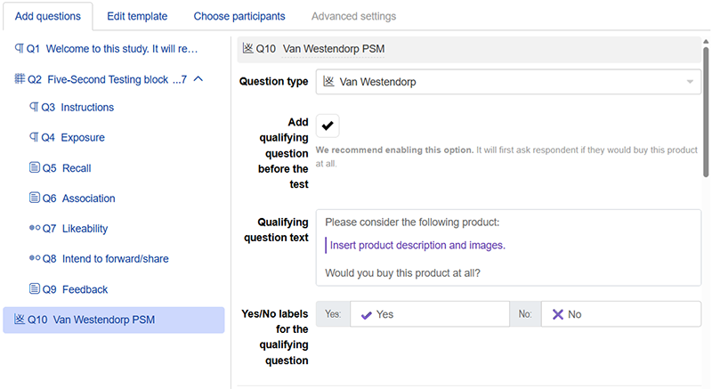712x389 pixels.
Task: Switch to the Add questions tab
Action: [48, 16]
